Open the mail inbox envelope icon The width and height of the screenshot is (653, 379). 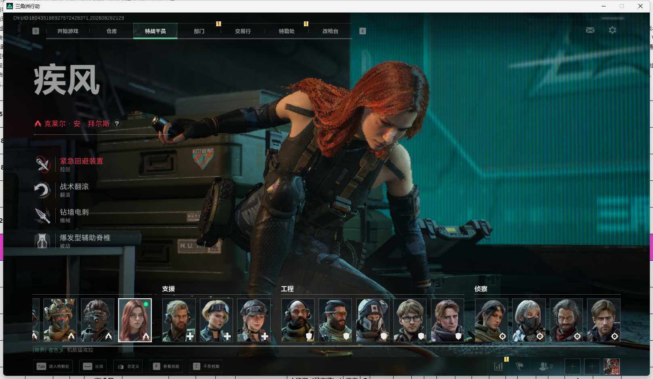pos(590,30)
